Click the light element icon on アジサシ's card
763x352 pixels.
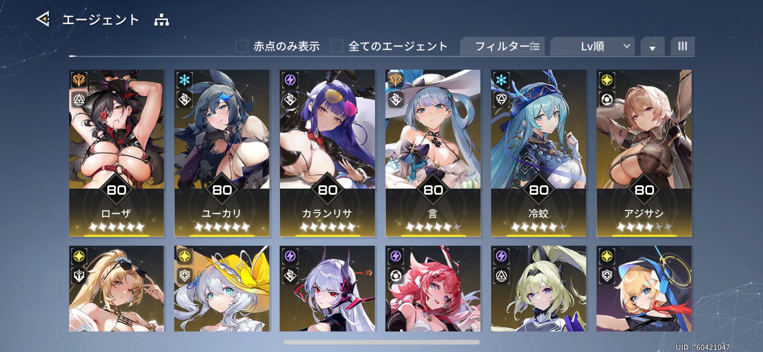tap(607, 80)
